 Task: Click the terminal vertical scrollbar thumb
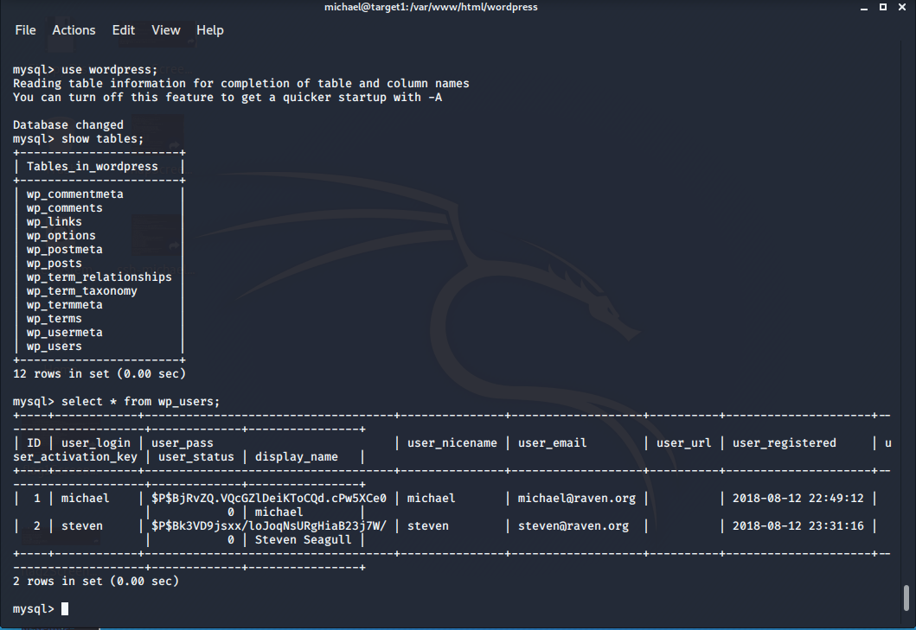click(906, 596)
